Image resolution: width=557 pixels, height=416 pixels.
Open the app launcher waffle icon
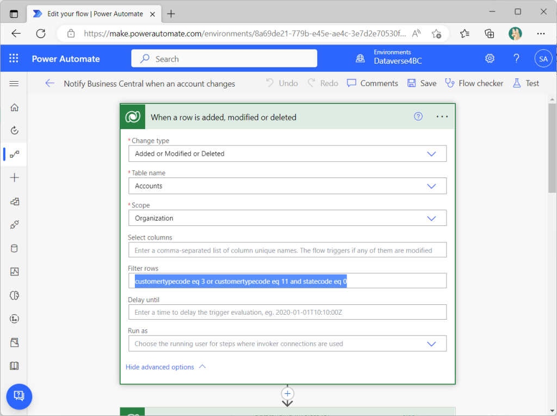14,59
